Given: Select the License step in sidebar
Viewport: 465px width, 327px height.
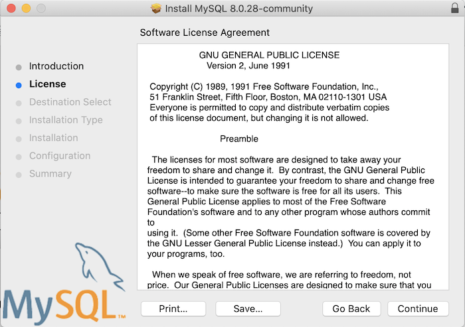Looking at the screenshot, I should click(47, 84).
